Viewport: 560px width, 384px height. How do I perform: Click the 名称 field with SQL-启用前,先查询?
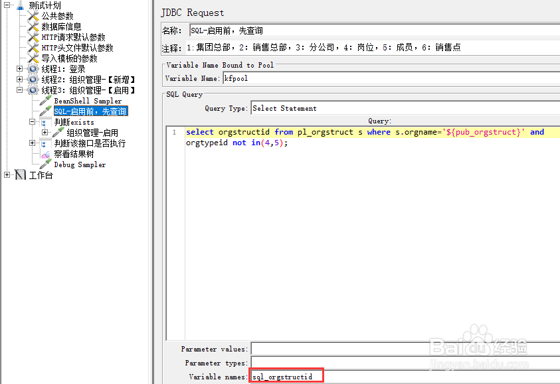[374, 31]
